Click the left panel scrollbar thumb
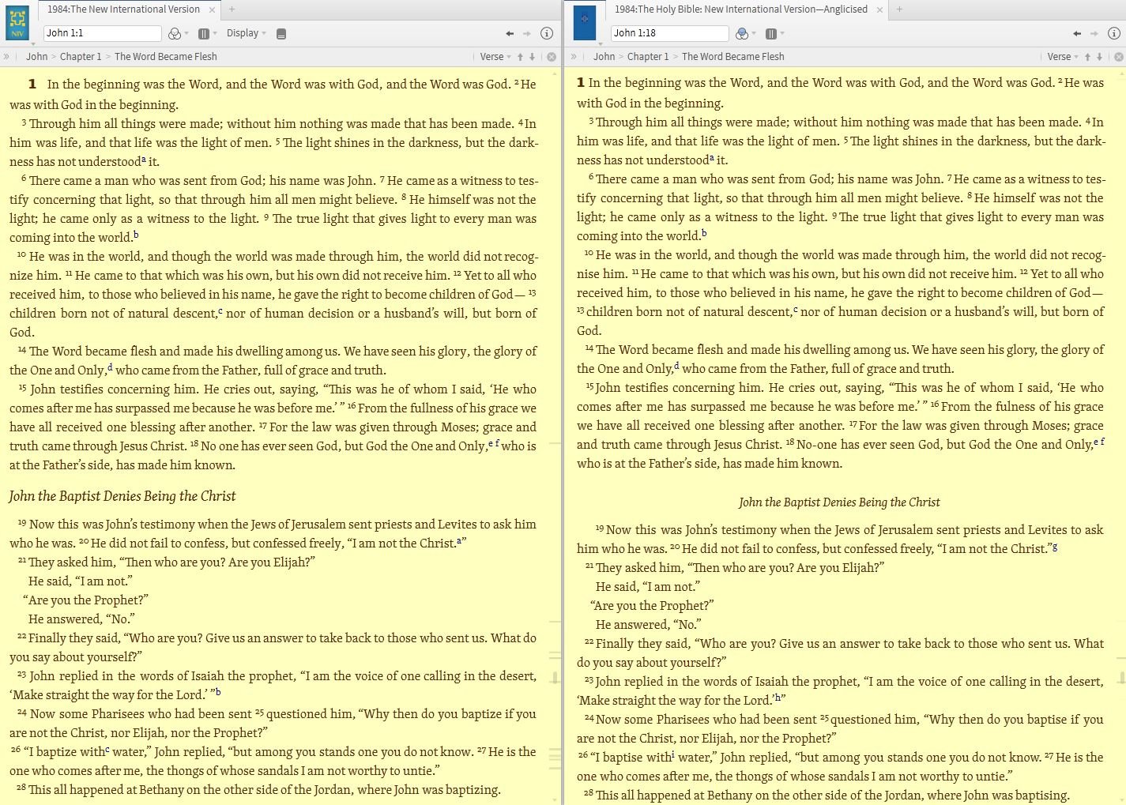This screenshot has width=1126, height=805. [555, 678]
